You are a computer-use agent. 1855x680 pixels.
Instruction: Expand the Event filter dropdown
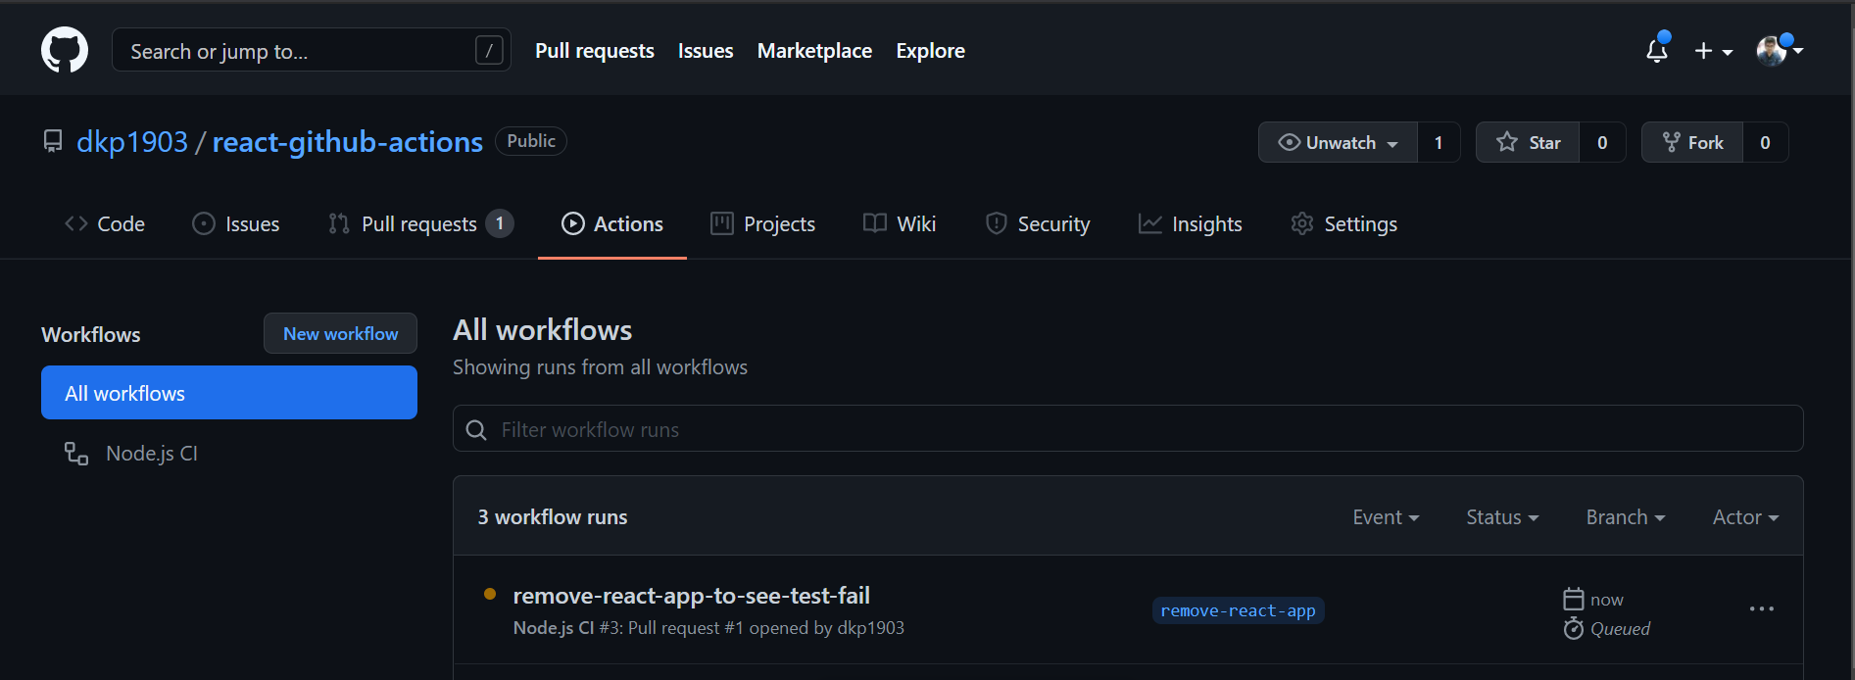1386,517
